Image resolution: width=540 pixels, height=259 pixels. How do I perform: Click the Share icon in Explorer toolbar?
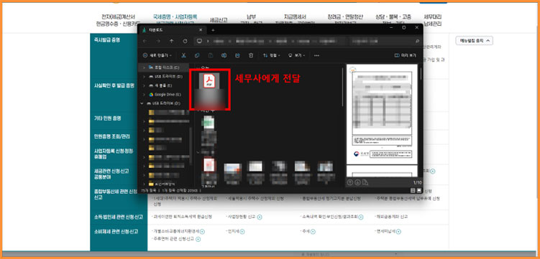click(237, 55)
